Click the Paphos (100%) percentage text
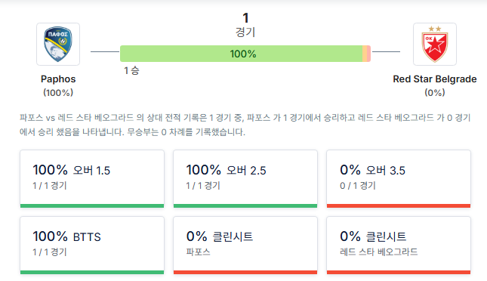Viewport: 487px width, 281px height. pos(58,93)
